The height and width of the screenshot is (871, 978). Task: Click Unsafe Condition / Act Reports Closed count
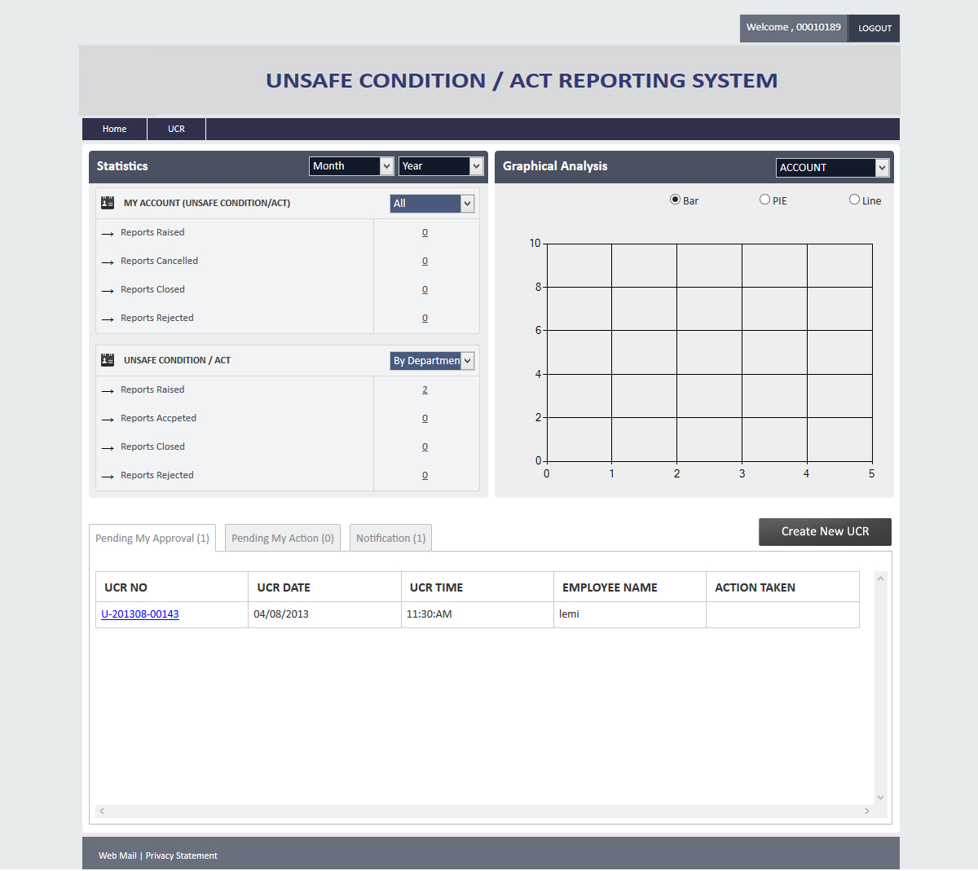[425, 447]
